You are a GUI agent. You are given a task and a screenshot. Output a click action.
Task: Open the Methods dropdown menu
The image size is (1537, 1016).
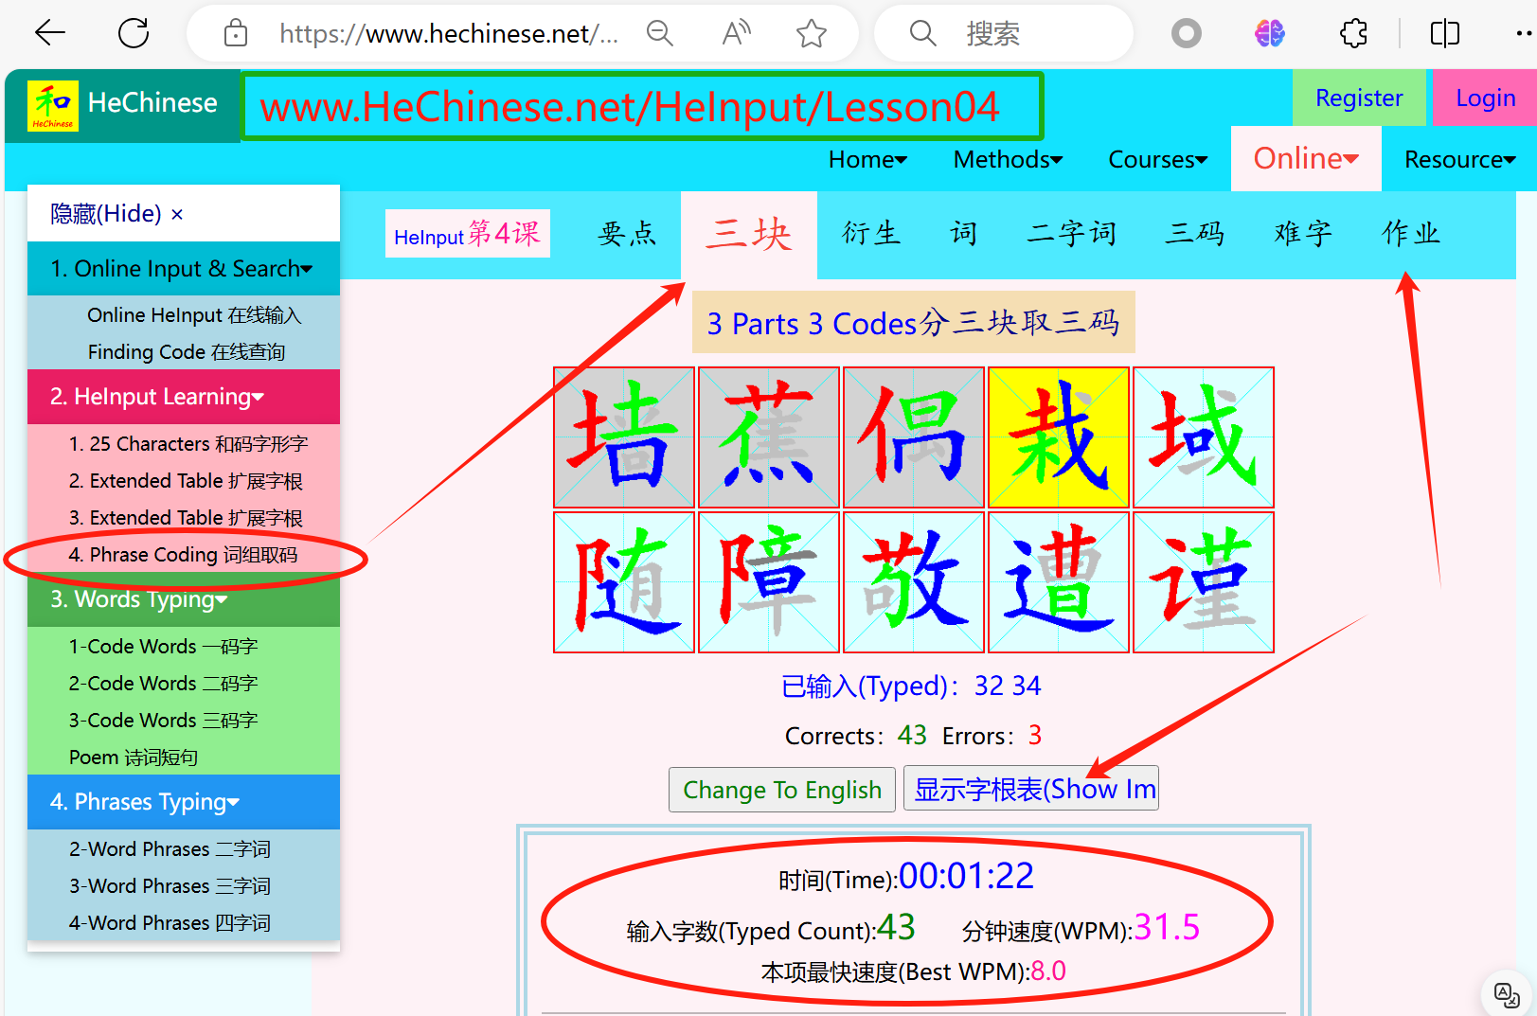(x=1008, y=159)
